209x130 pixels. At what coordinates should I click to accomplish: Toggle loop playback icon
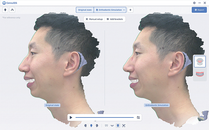(138, 118)
